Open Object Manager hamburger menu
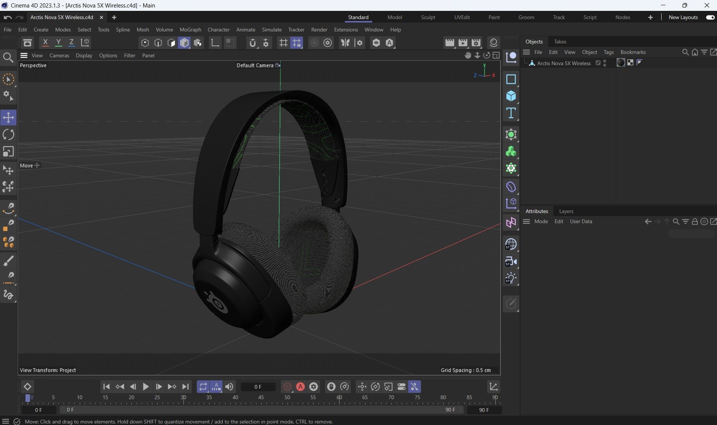 (x=526, y=52)
